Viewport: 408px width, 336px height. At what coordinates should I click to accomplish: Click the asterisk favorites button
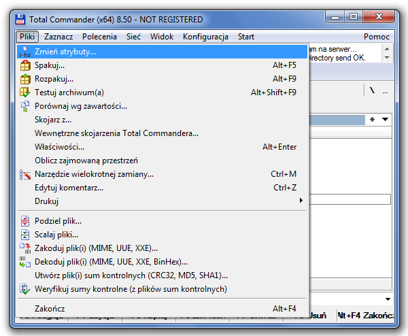coord(373,120)
